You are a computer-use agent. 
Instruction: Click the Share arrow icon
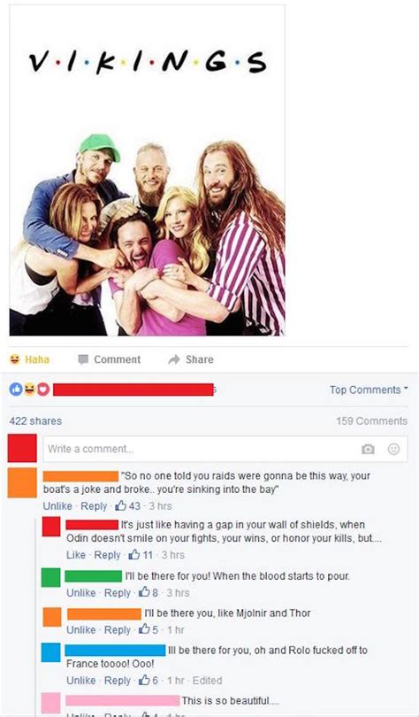point(174,360)
